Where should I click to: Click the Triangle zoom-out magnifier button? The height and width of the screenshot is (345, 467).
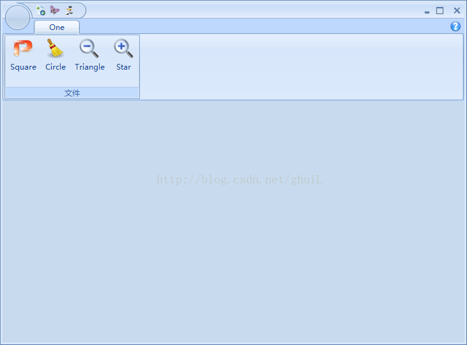89,56
